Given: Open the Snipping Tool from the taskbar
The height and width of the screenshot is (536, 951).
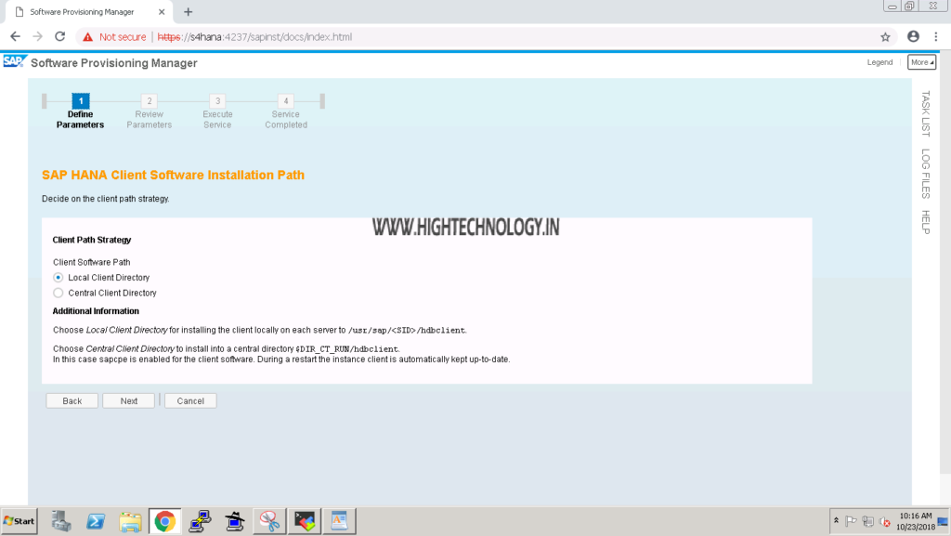Looking at the screenshot, I should click(x=269, y=521).
